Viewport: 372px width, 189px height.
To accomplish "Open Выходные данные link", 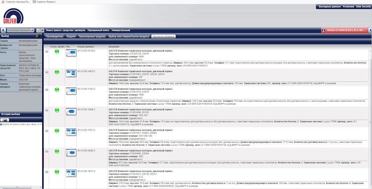I will [x=329, y=7].
